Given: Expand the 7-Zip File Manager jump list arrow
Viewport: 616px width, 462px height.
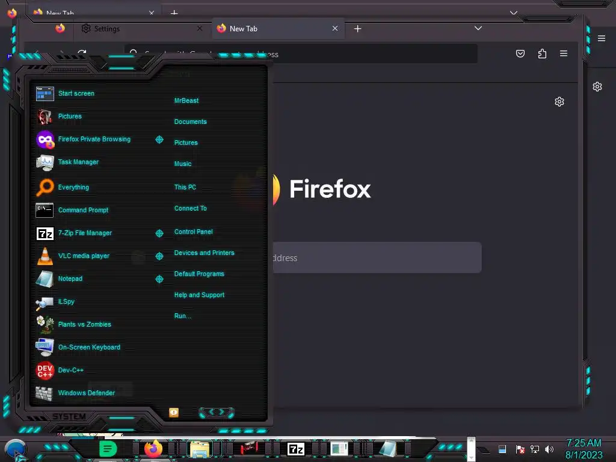Looking at the screenshot, I should [159, 233].
